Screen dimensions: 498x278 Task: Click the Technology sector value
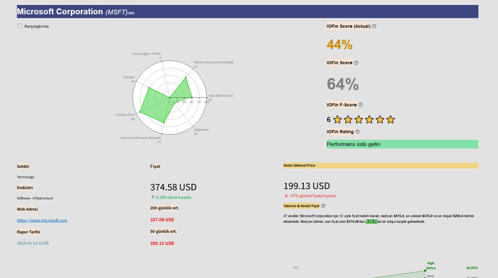(x=26, y=177)
